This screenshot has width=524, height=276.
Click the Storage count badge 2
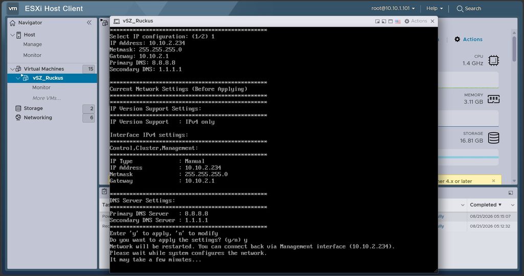(x=89, y=109)
